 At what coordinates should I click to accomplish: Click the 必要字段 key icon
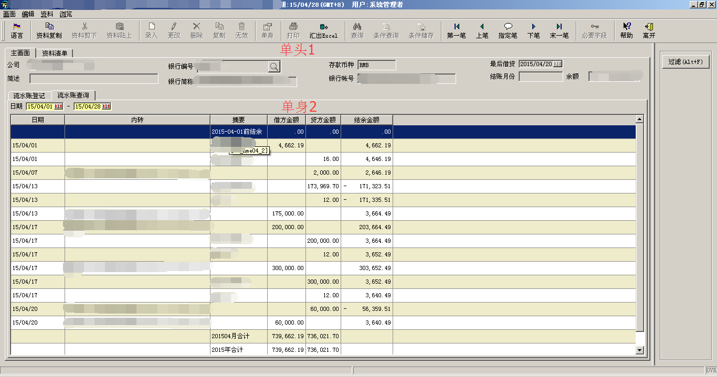point(594,31)
